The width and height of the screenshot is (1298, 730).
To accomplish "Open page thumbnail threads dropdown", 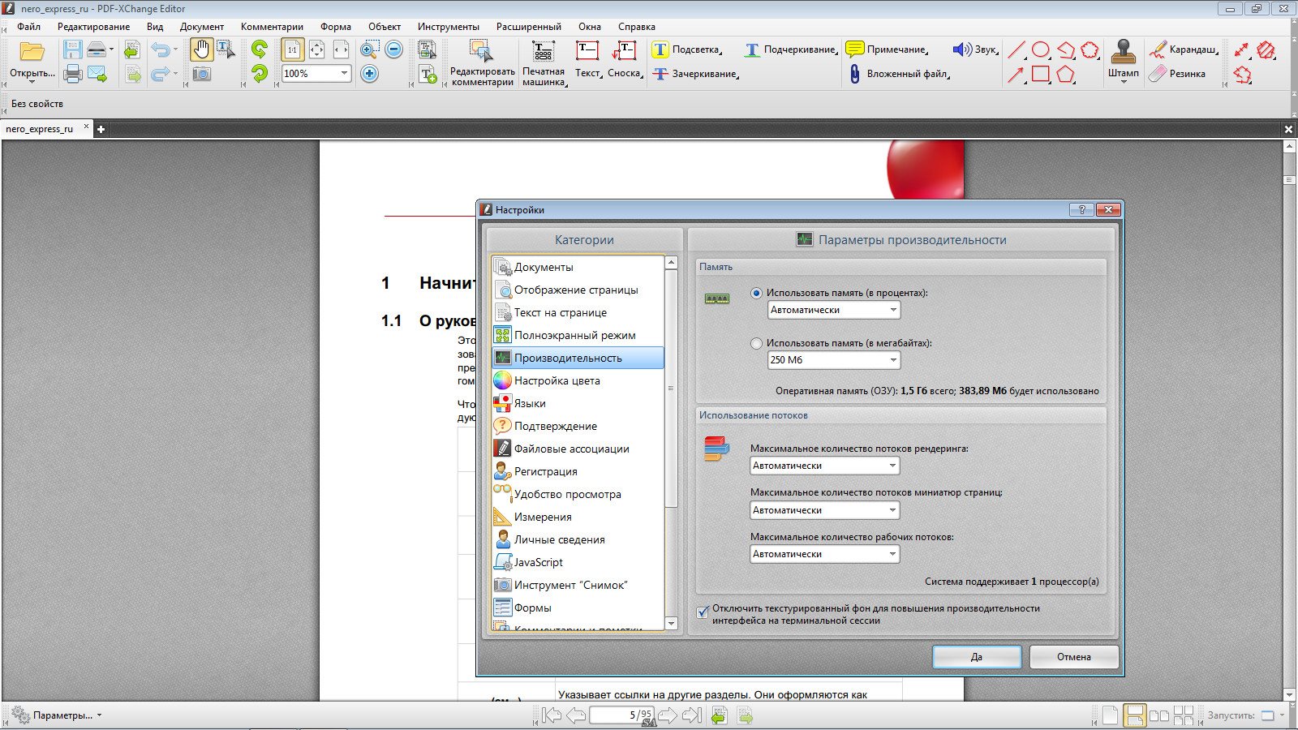I will [825, 510].
